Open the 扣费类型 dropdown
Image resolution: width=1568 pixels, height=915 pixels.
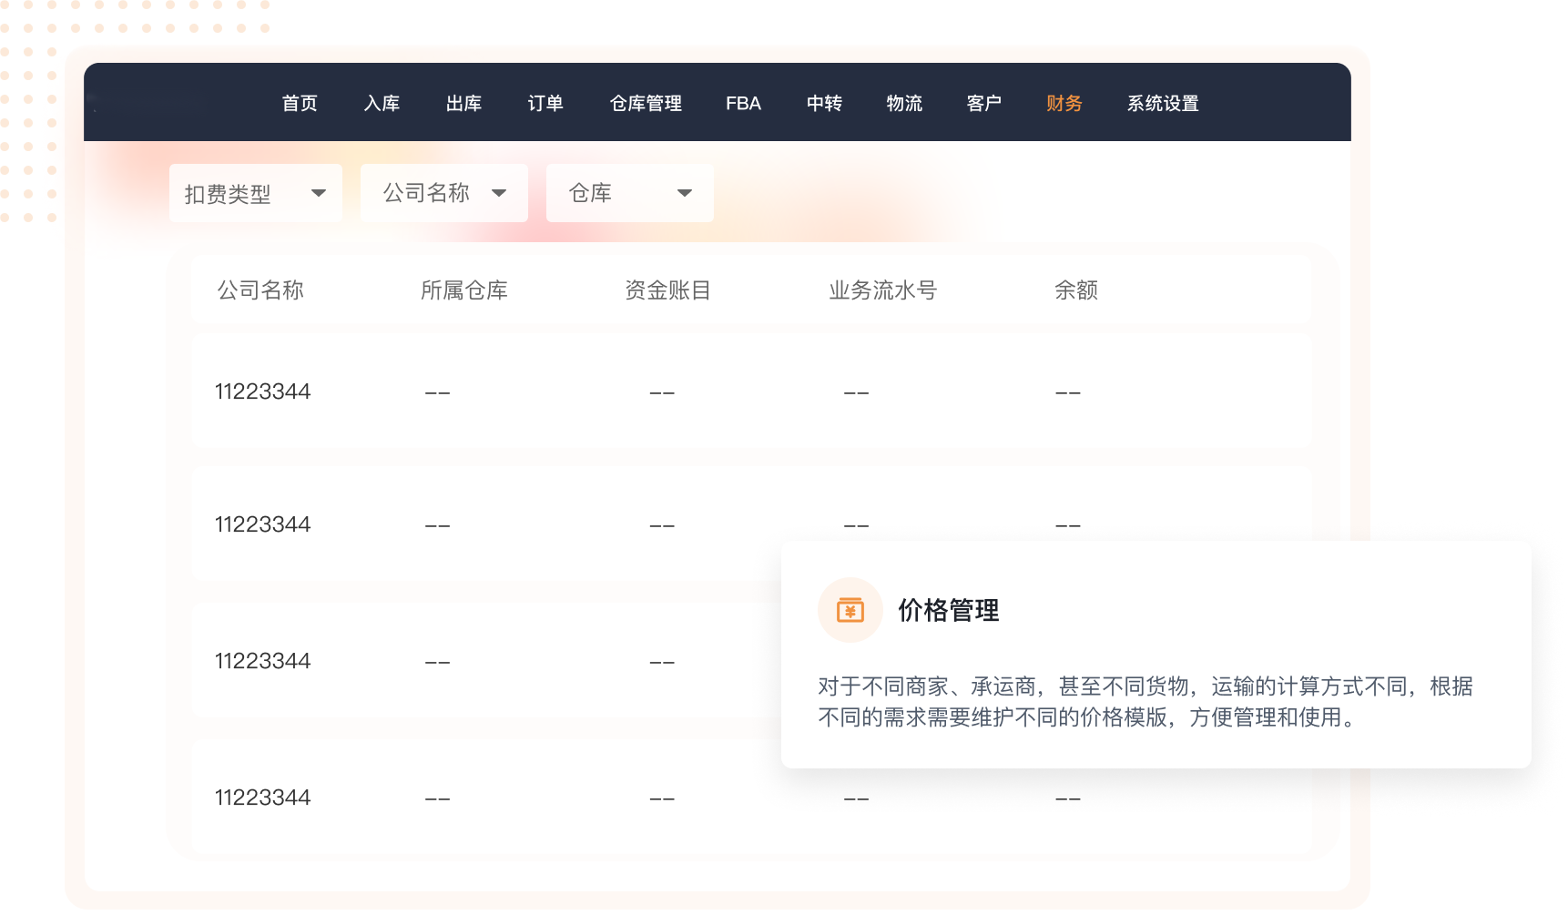point(255,193)
